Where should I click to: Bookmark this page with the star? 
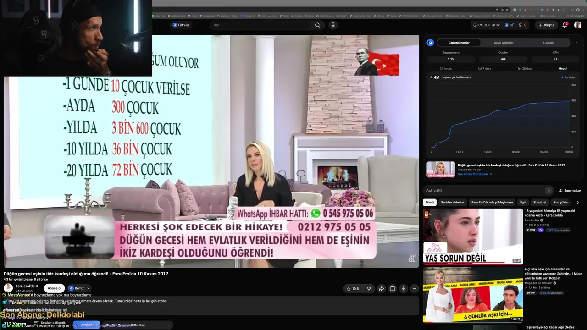(x=508, y=10)
